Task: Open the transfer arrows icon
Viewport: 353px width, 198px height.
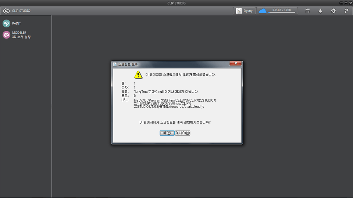Action: click(x=307, y=11)
